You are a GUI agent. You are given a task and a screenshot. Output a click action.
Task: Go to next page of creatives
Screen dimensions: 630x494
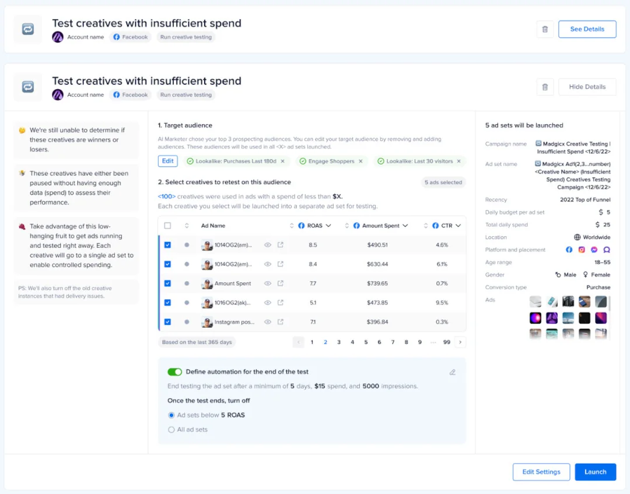(460, 342)
